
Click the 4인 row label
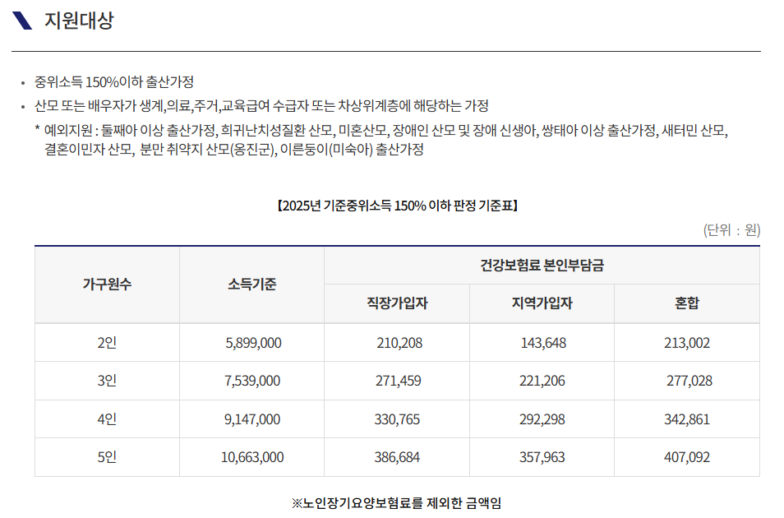pyautogui.click(x=107, y=419)
